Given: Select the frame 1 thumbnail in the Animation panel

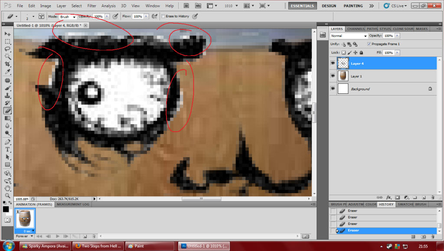Looking at the screenshot, I should (25, 218).
